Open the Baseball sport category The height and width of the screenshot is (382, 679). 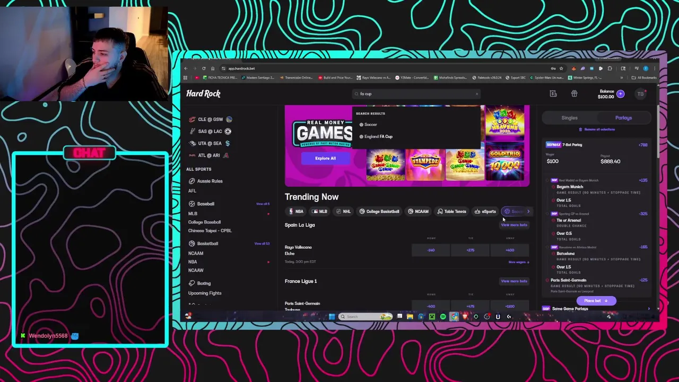(x=202, y=204)
